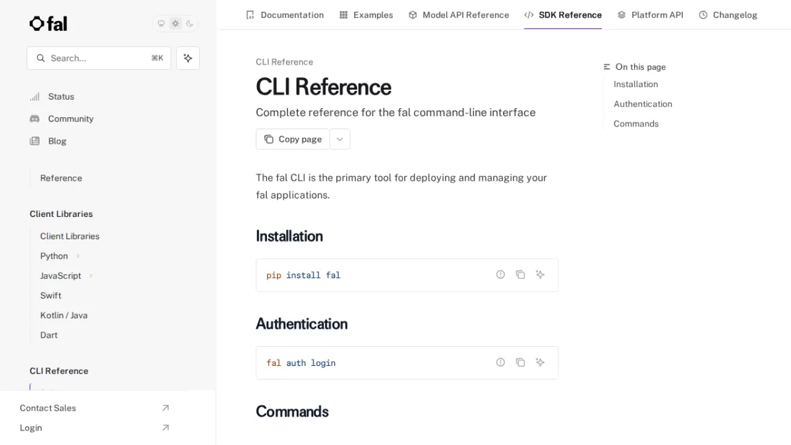
Task: Switch to light theme mode
Action: click(x=175, y=24)
